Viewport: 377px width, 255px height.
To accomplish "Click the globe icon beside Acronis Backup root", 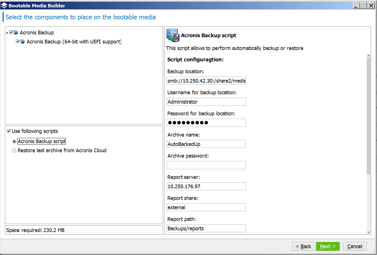I will 16,32.
